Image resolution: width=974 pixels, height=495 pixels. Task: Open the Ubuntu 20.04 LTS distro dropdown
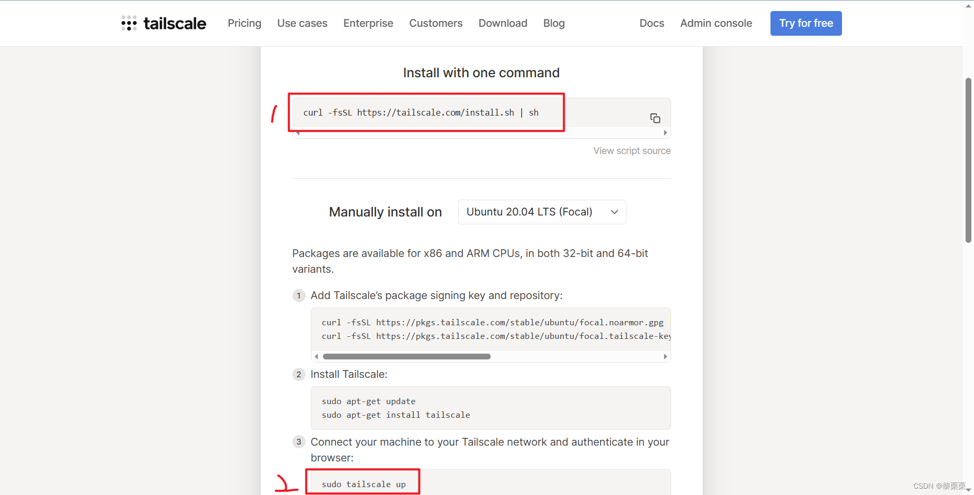pyautogui.click(x=542, y=212)
